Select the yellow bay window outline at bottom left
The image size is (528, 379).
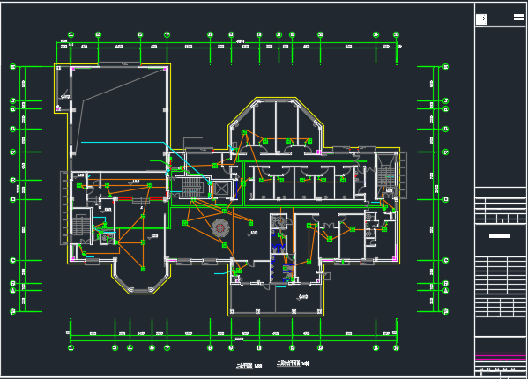pyautogui.click(x=140, y=279)
